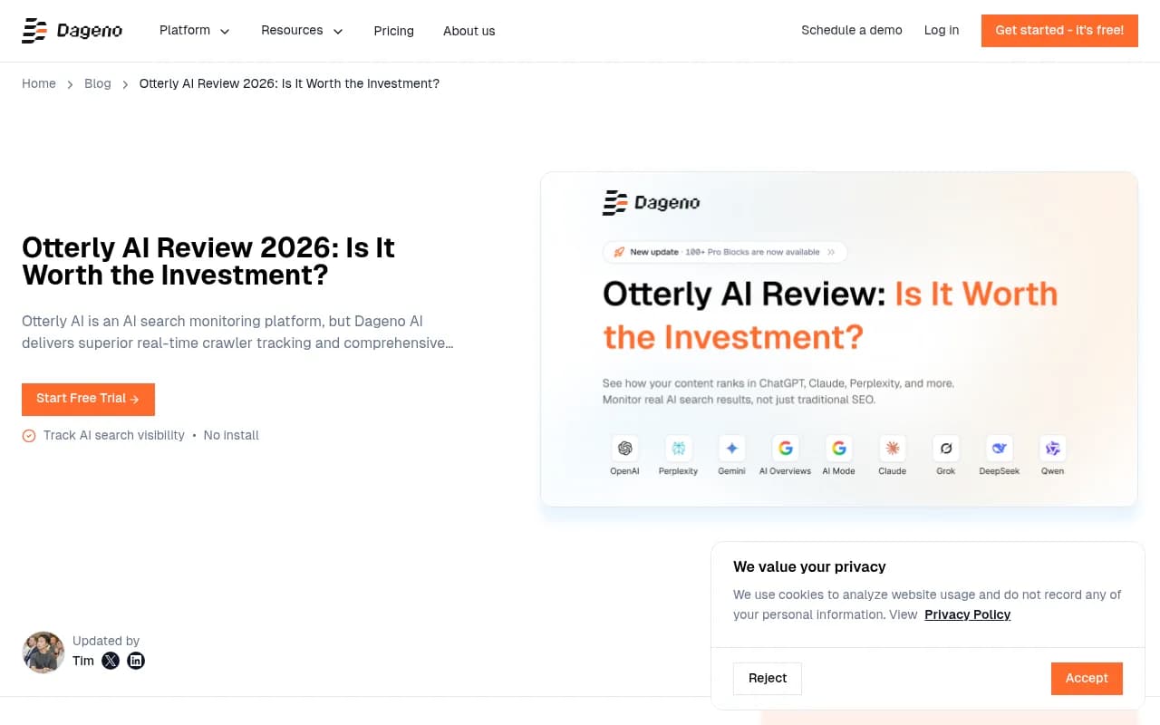The width and height of the screenshot is (1160, 725).
Task: Click the Qwen icon in hero image
Action: click(1053, 449)
